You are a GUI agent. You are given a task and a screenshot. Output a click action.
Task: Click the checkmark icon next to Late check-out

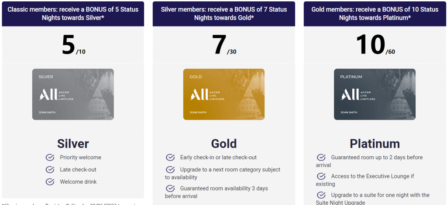[50, 169]
